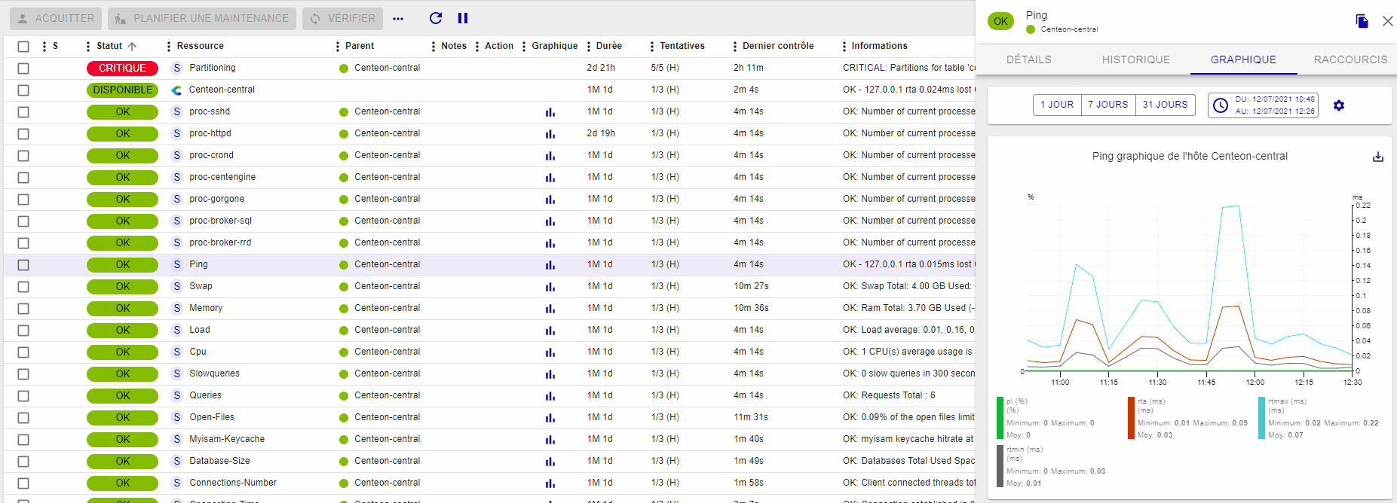Click the refresh icon in the toolbar
The width and height of the screenshot is (1397, 503).
436,18
